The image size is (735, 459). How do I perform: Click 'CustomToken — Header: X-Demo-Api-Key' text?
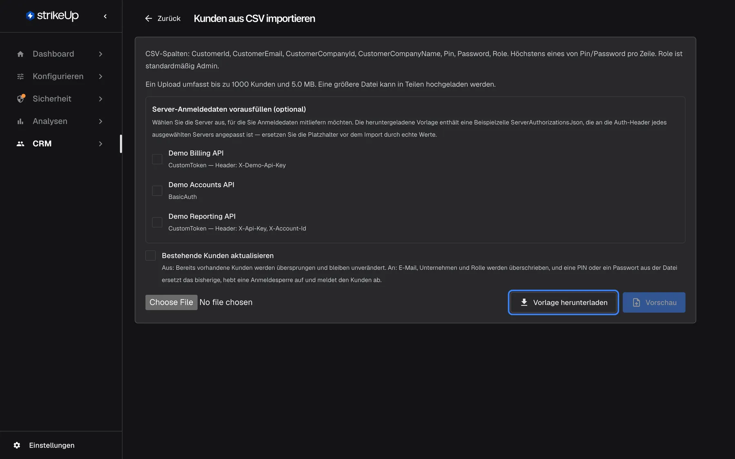click(x=227, y=165)
